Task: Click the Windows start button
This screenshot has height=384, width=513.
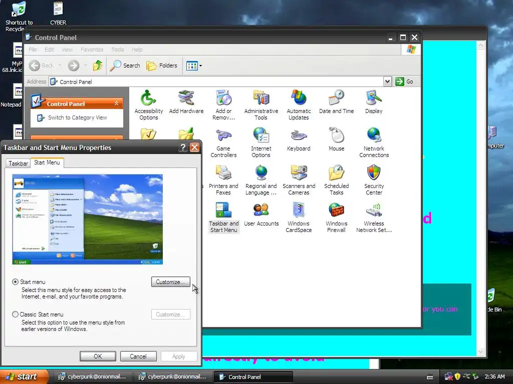Action: [24, 376]
